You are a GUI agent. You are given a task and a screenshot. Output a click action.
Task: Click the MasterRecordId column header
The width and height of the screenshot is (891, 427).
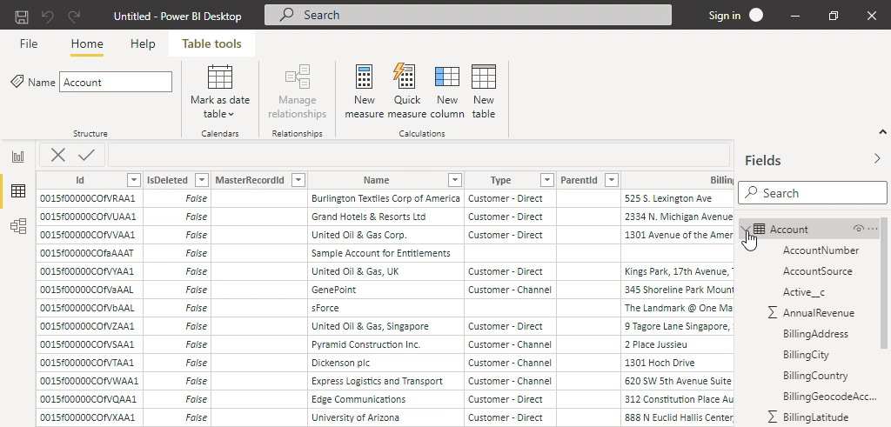click(x=250, y=180)
